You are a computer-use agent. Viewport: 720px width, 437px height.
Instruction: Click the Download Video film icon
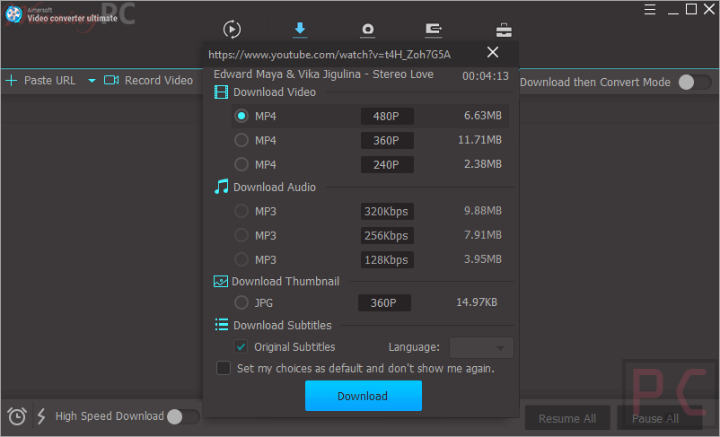[221, 92]
